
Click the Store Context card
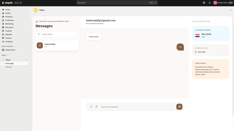coord(211,69)
